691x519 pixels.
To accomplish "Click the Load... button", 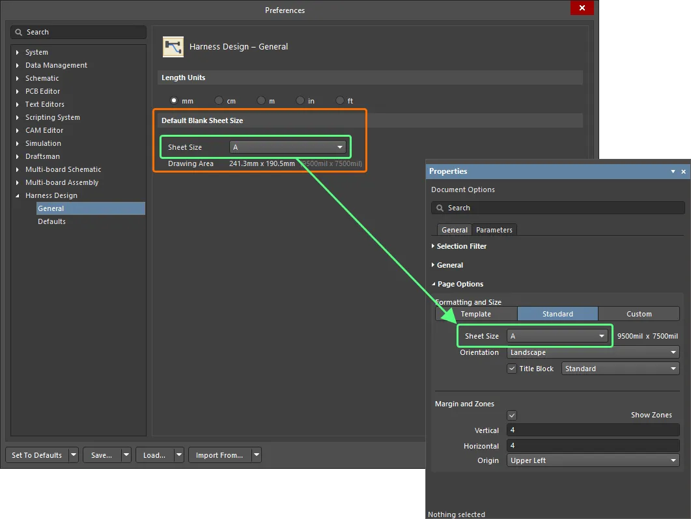I will (155, 455).
